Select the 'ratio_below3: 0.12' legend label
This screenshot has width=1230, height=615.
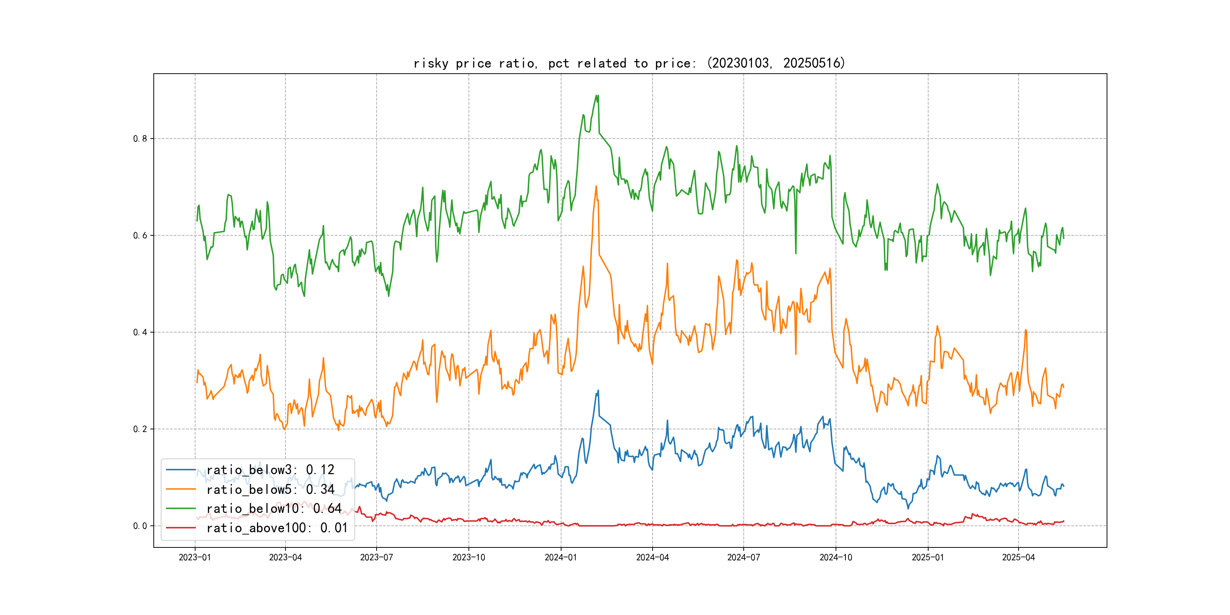pyautogui.click(x=270, y=470)
